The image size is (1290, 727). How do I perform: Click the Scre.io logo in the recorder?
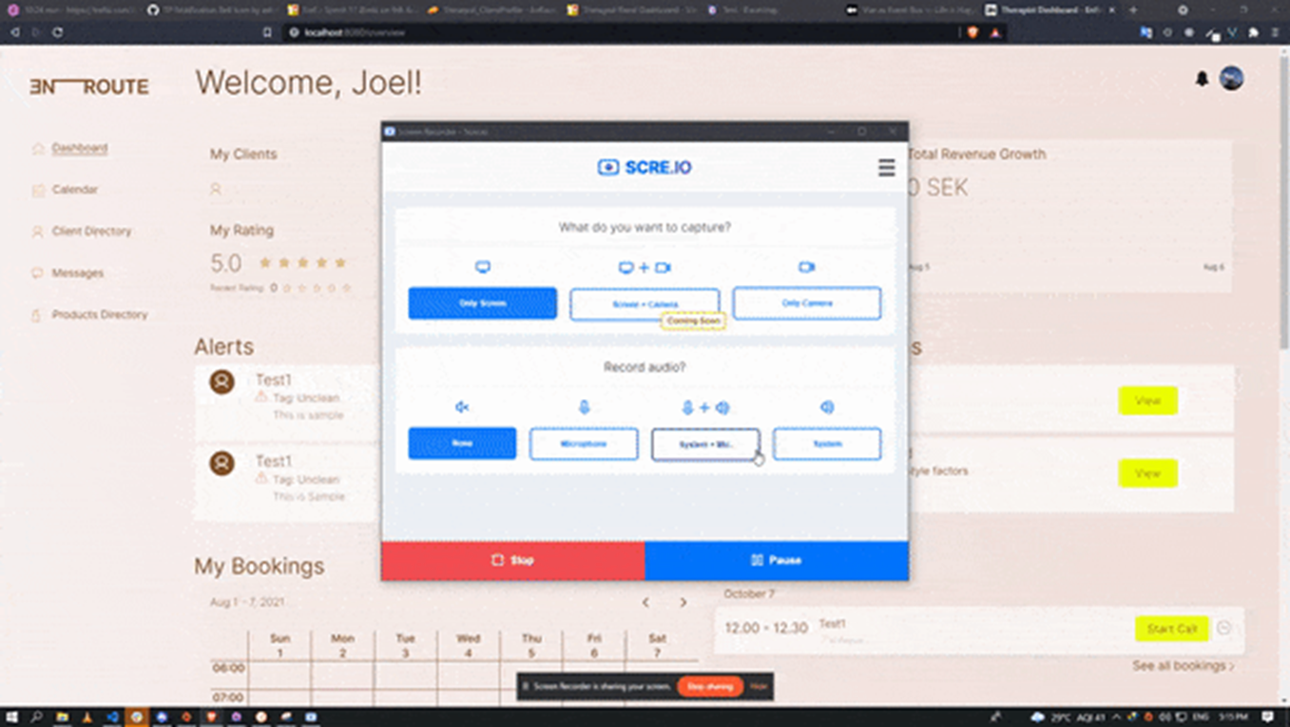tap(644, 167)
